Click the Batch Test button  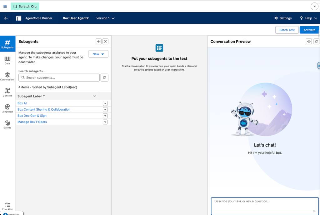pos(287,30)
